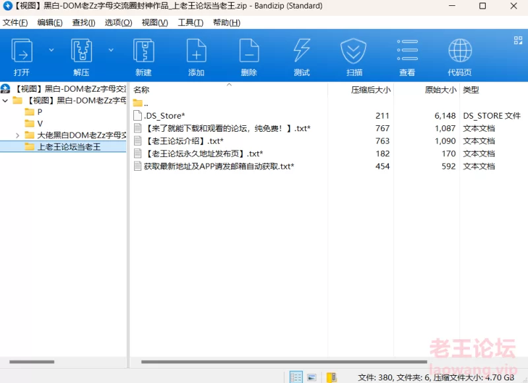Click the toolbar customize grid icon
Screen dimensions: 528x383
(518, 40)
